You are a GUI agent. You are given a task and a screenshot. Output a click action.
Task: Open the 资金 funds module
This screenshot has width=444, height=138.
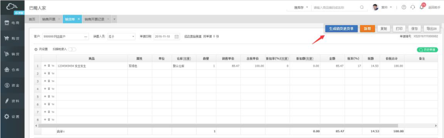[x=12, y=86]
